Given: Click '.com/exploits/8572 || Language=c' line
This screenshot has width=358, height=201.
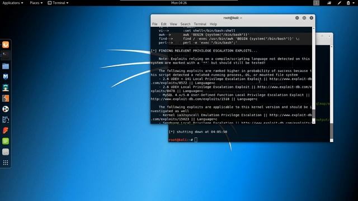Looking at the screenshot, I should [183, 83].
